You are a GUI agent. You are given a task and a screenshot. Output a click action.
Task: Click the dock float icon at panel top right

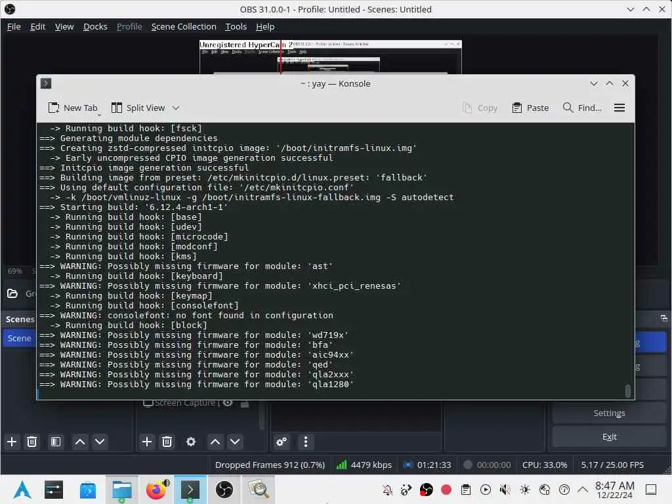tap(664, 318)
